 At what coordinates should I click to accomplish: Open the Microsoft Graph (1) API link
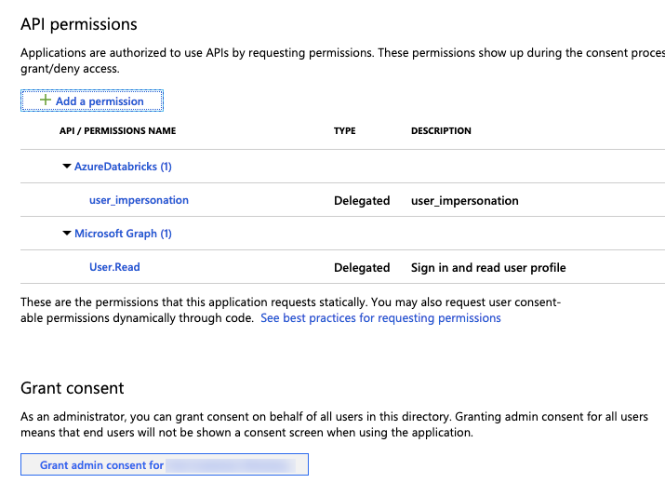(x=123, y=234)
